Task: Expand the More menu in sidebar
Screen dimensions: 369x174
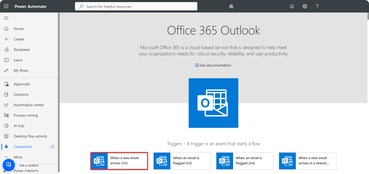Action: [18, 157]
